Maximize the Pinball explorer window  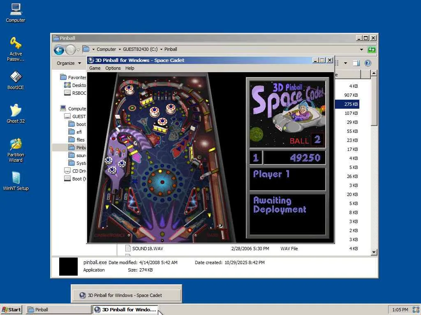pos(365,38)
